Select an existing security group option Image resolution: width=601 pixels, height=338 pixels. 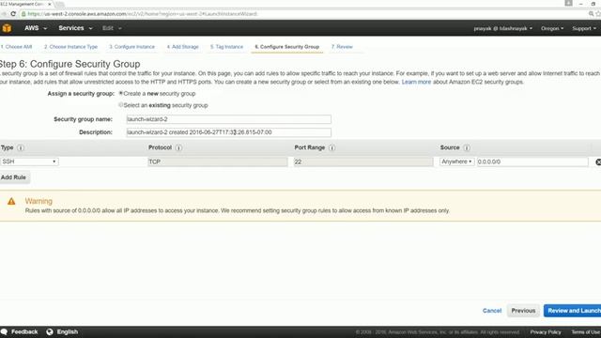[x=121, y=104]
